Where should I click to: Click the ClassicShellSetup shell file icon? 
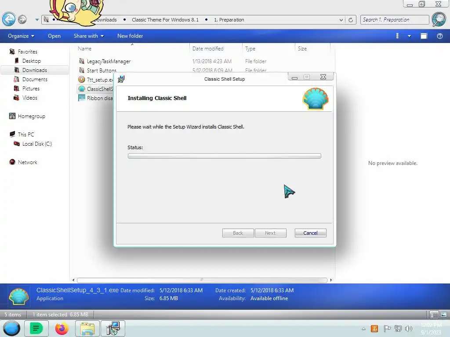82,89
